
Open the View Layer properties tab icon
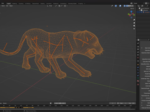(138, 52)
